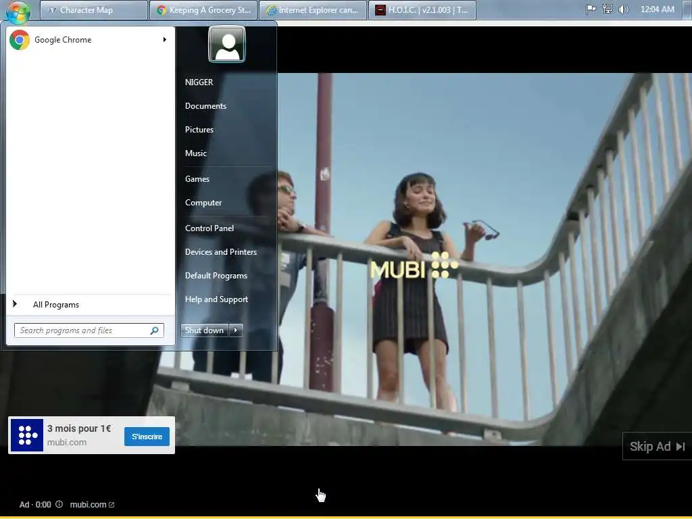Click the external link icon after mubi.com
Viewport: 692px width, 519px height.
[112, 505]
